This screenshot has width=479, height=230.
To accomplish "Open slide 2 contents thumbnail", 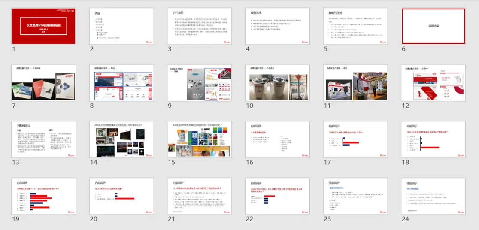I will pyautogui.click(x=121, y=26).
